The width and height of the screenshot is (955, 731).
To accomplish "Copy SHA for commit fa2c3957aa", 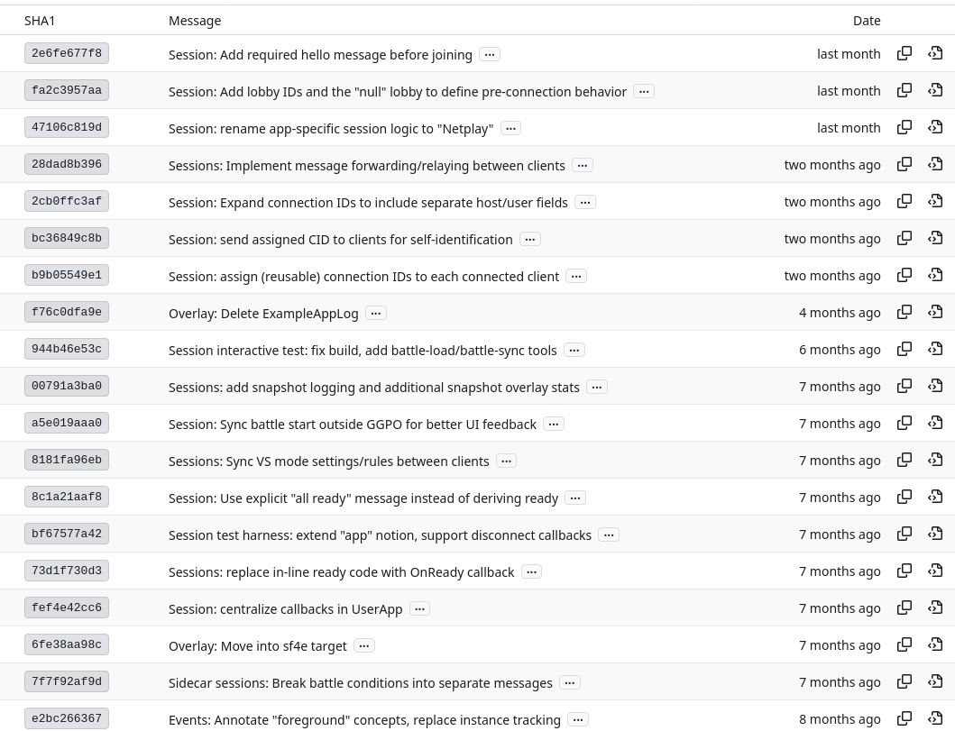I will tap(904, 90).
